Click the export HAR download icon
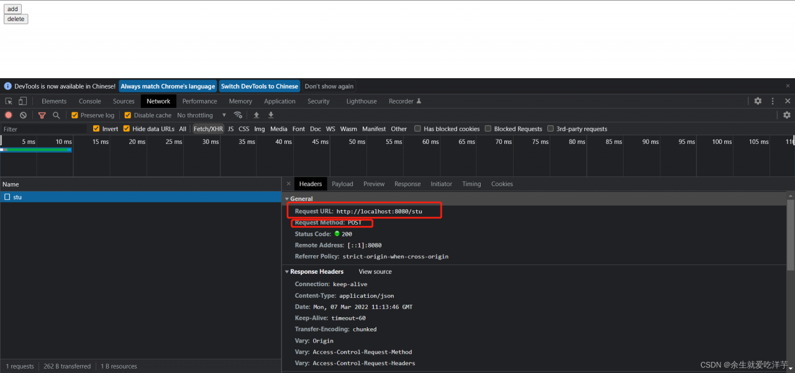795x373 pixels. pos(271,115)
